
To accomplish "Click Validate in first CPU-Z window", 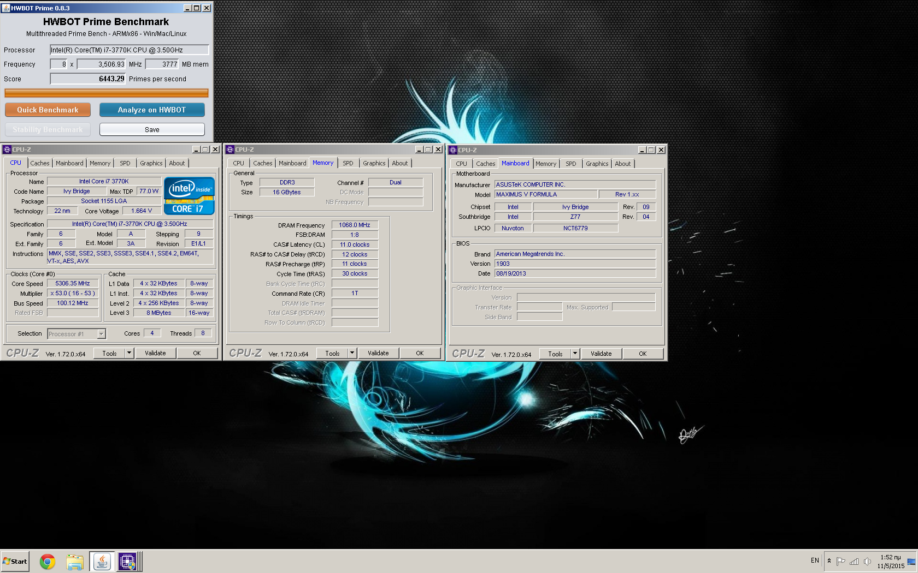I will coord(156,353).
